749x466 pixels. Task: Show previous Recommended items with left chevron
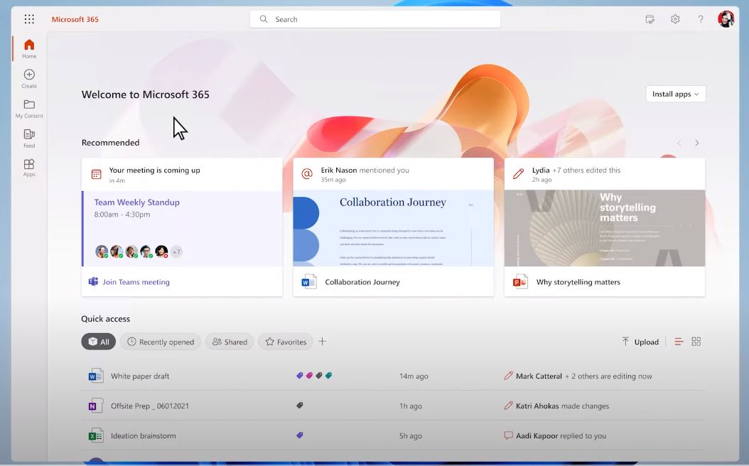coord(679,143)
